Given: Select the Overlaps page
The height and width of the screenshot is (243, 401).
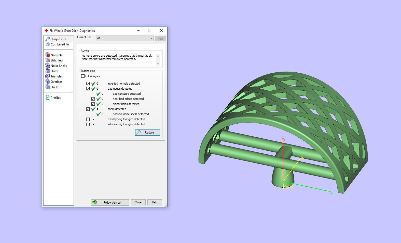Looking at the screenshot, I should click(57, 82).
